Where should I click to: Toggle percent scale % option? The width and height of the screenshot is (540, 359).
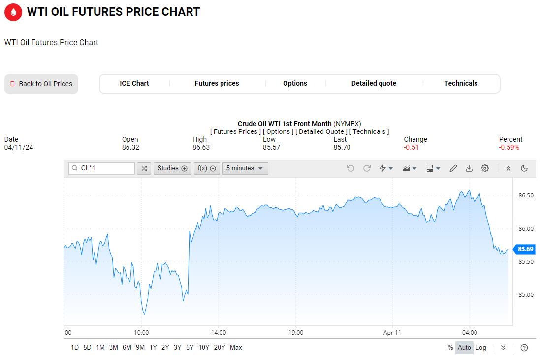[x=450, y=347]
